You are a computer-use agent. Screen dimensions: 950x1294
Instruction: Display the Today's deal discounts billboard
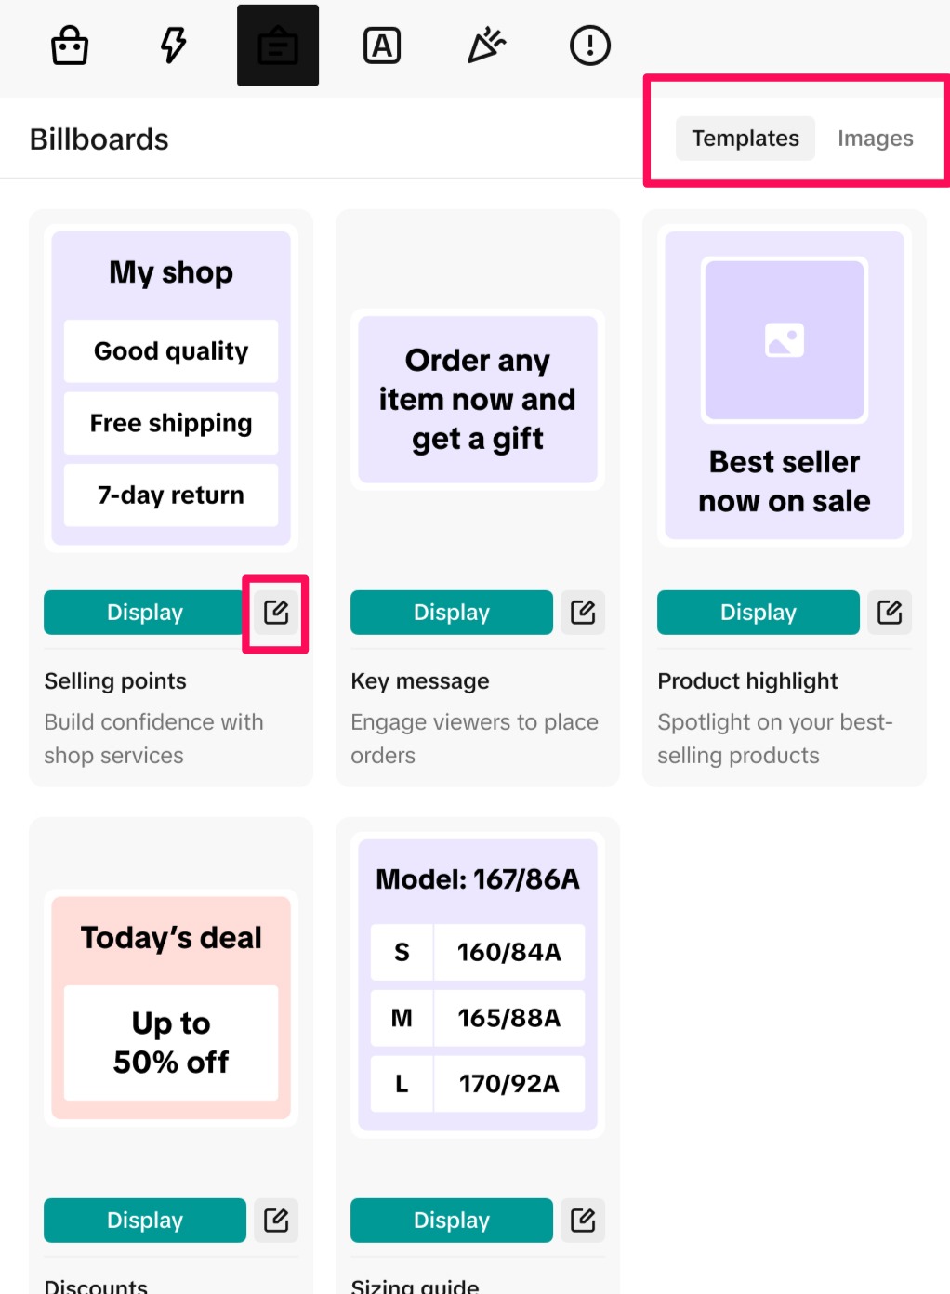coord(145,1221)
